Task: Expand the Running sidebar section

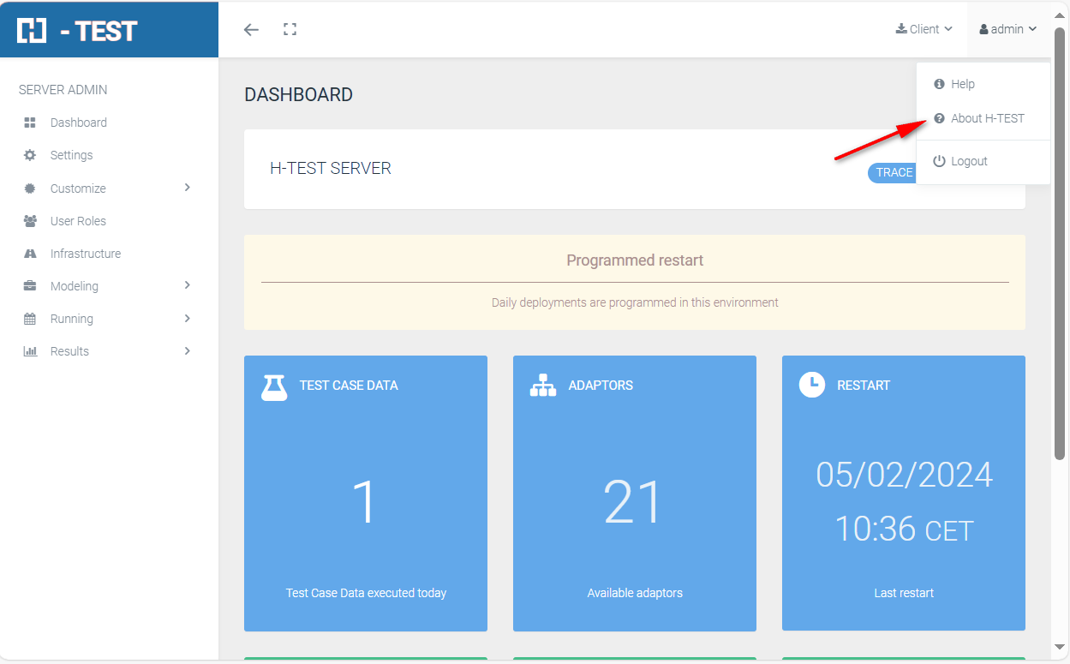Action: pos(187,318)
